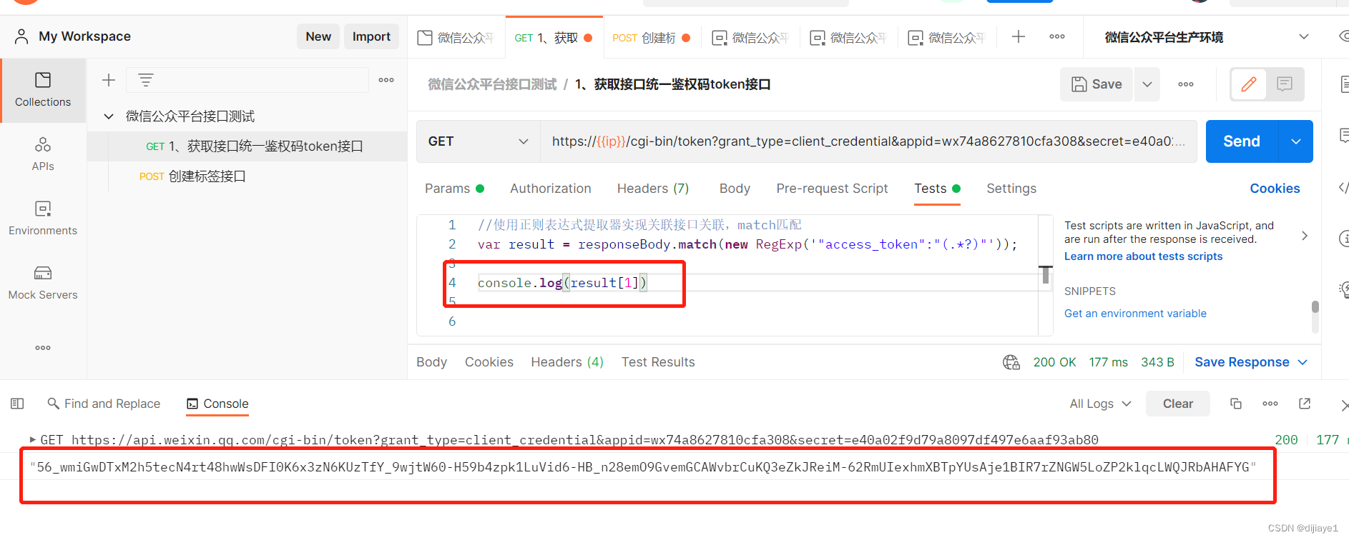Open Learn more about tests scripts link
This screenshot has width=1349, height=540.
click(x=1143, y=256)
